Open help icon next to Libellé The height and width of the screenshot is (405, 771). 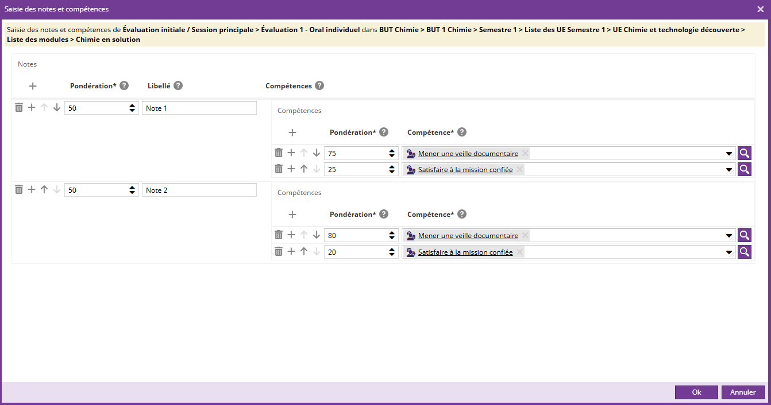(178, 85)
